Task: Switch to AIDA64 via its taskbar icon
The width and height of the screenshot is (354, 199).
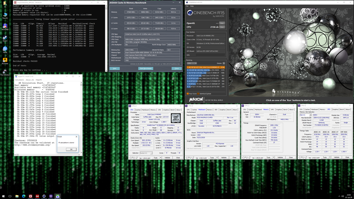Action: point(37,196)
